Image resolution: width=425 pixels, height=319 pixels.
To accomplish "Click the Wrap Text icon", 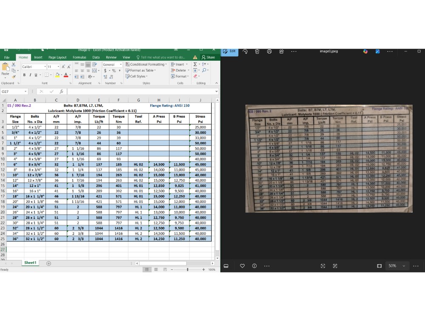I will 95,65.
